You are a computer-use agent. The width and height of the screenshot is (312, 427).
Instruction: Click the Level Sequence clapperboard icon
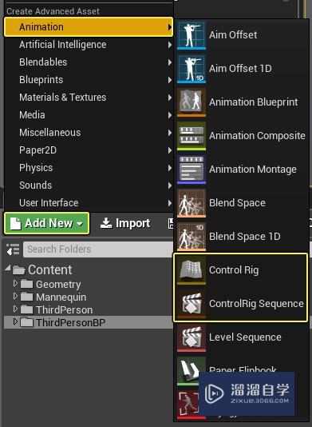coord(192,337)
